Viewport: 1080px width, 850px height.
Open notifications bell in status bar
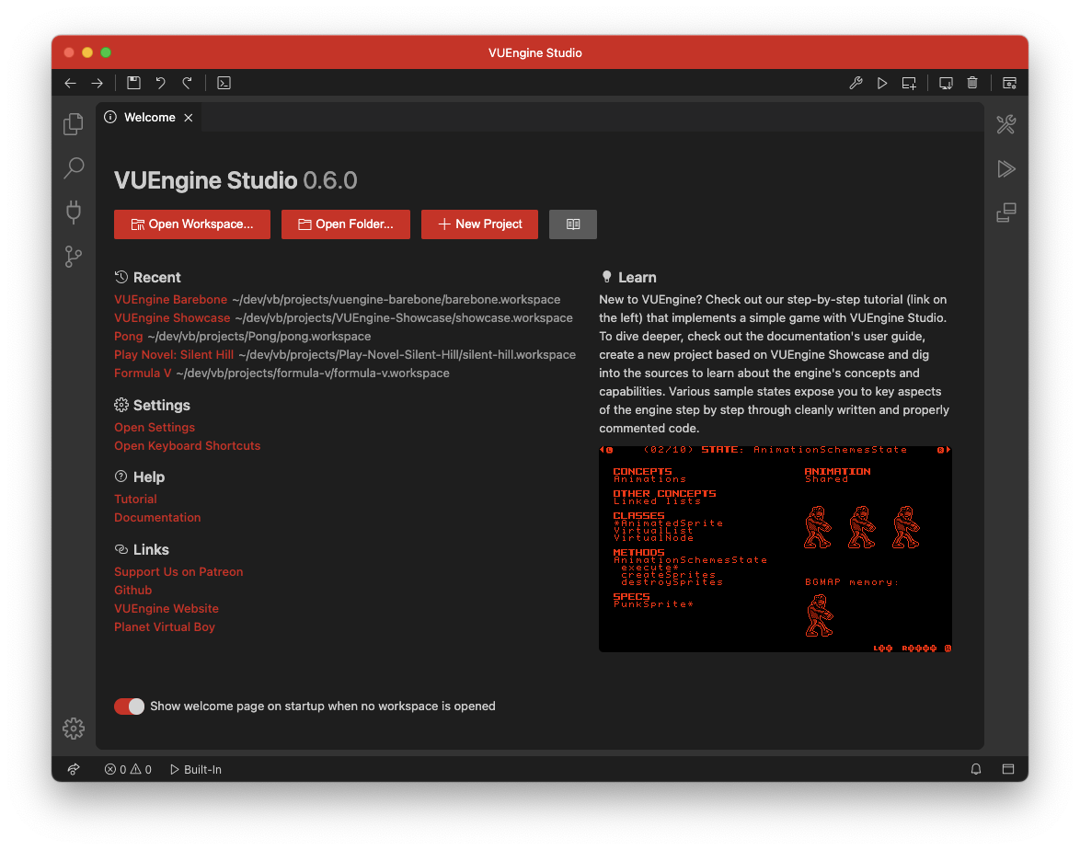point(976,769)
